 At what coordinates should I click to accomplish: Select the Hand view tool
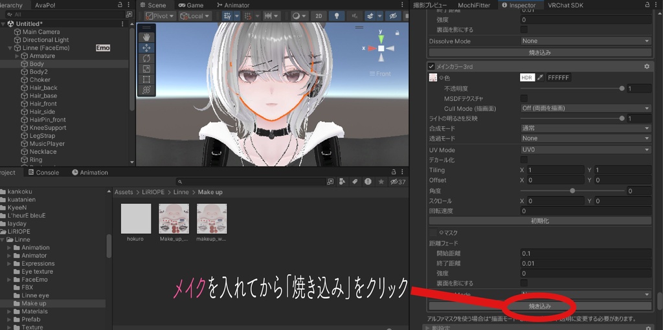(146, 37)
